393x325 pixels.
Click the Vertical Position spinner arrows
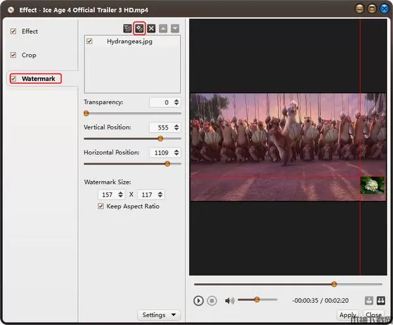(178, 128)
